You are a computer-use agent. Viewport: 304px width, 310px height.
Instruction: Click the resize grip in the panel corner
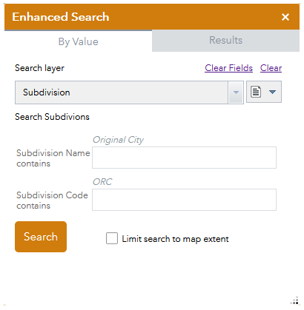294,300
